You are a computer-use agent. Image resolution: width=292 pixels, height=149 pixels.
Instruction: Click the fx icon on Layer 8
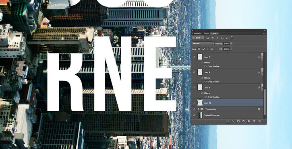click(x=259, y=72)
